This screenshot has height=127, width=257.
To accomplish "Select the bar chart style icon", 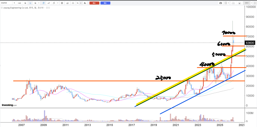I will (54, 3).
